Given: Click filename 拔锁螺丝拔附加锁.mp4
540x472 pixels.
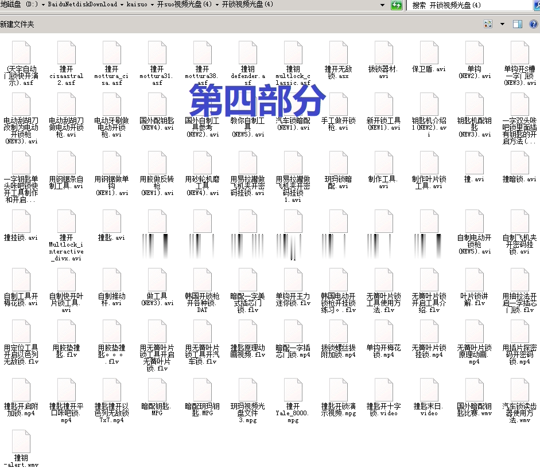Looking at the screenshot, I should 338,351.
